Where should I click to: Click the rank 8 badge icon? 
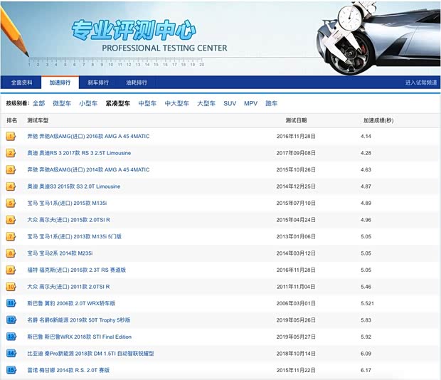[11, 253]
